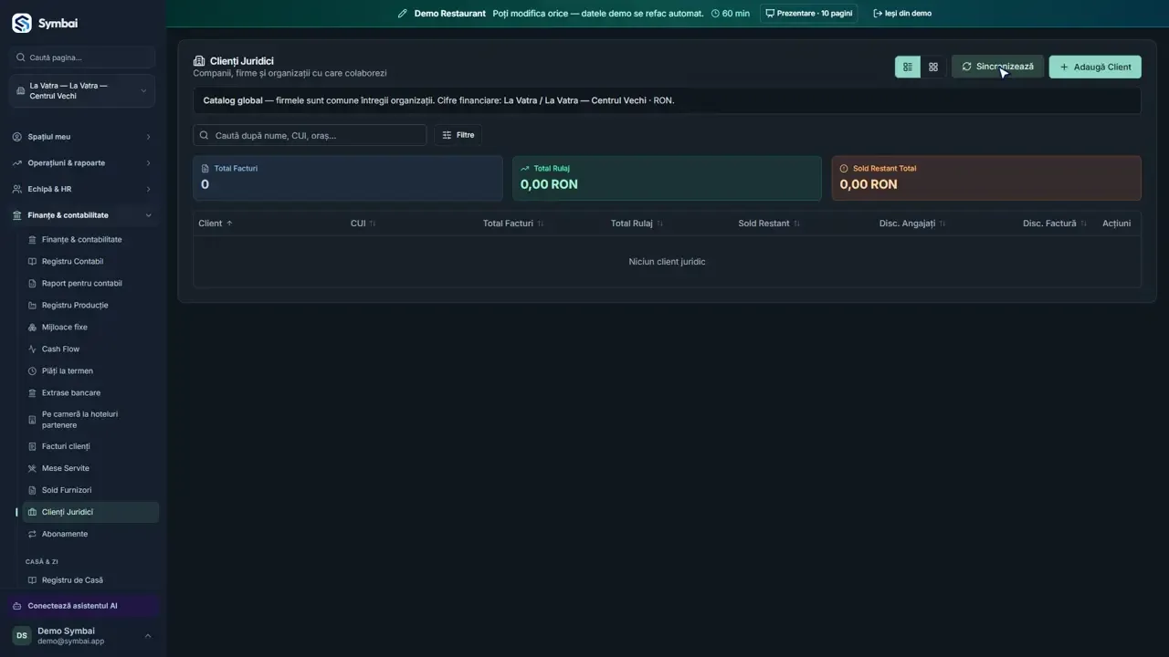Open Raport pentru contabil page
This screenshot has height=657, width=1169.
click(x=90, y=284)
